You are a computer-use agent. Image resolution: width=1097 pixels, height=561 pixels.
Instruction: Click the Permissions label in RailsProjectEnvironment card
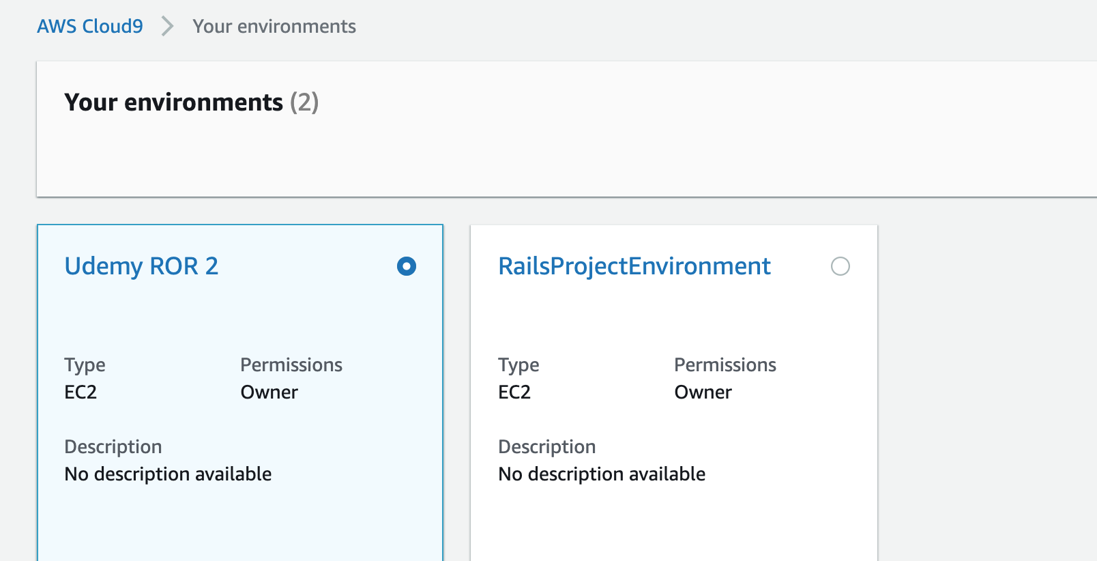tap(725, 365)
